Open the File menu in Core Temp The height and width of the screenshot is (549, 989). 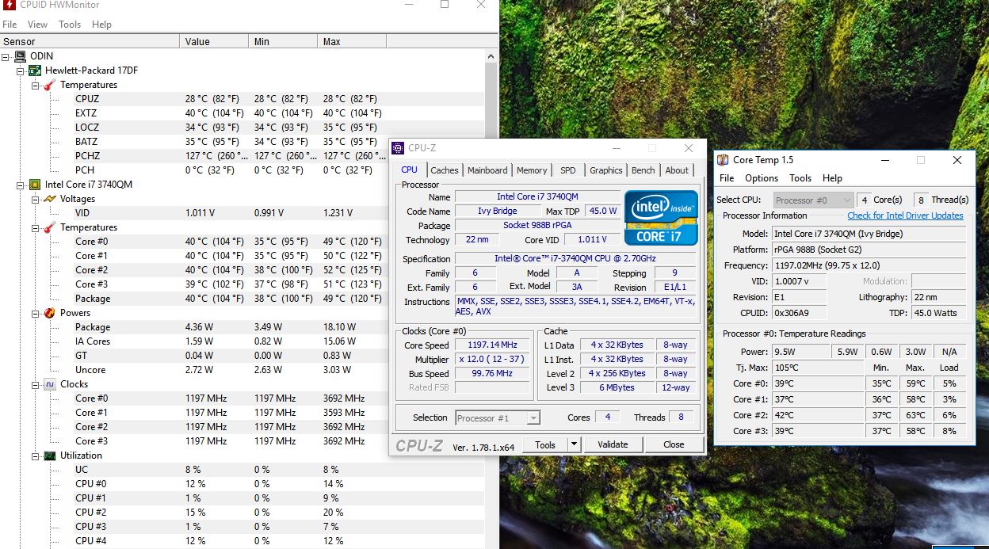tap(727, 178)
